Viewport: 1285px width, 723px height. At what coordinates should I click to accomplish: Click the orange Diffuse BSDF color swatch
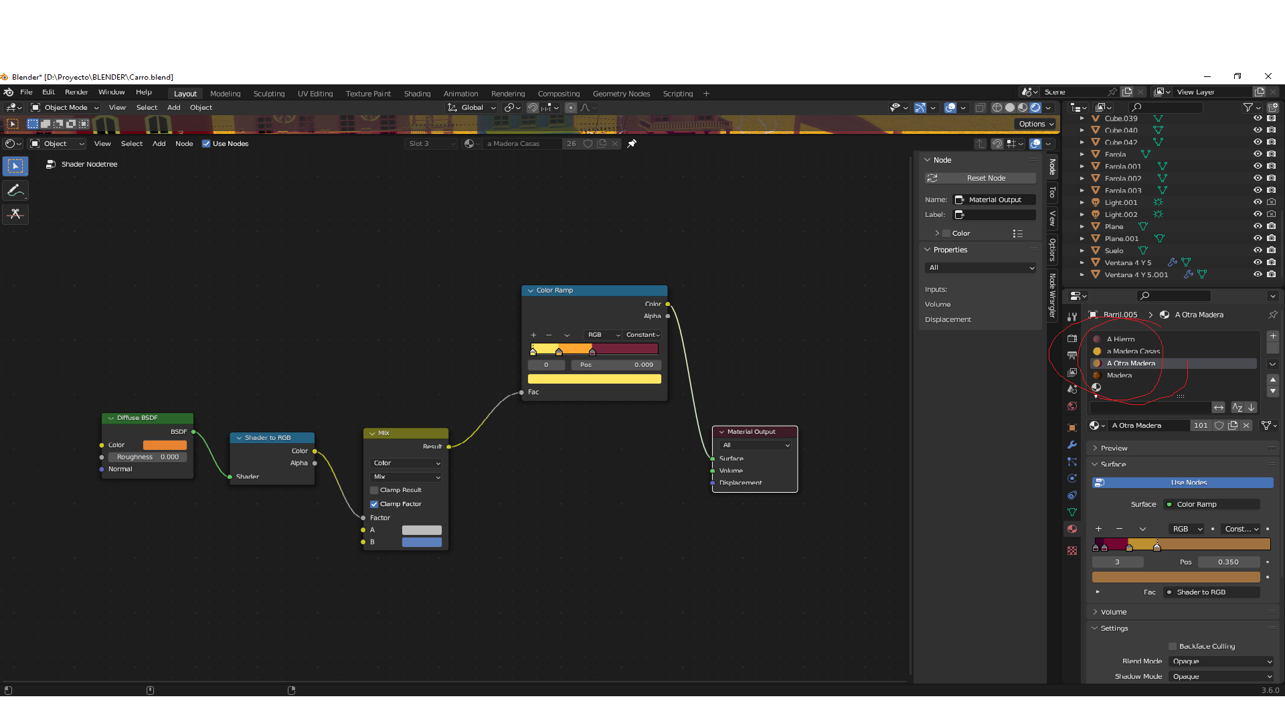click(x=165, y=445)
